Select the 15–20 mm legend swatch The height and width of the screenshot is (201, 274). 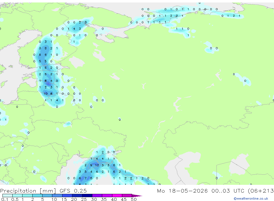point(67,196)
